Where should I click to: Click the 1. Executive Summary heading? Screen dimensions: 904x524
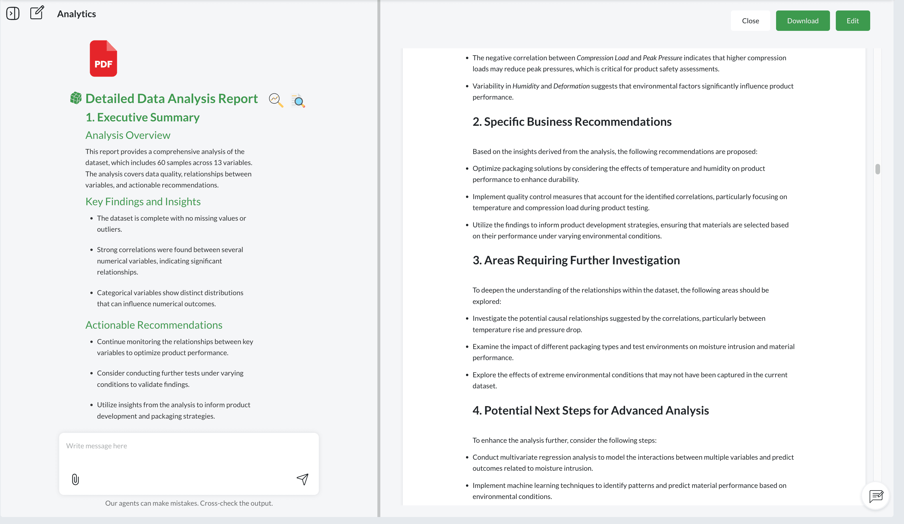(x=142, y=117)
